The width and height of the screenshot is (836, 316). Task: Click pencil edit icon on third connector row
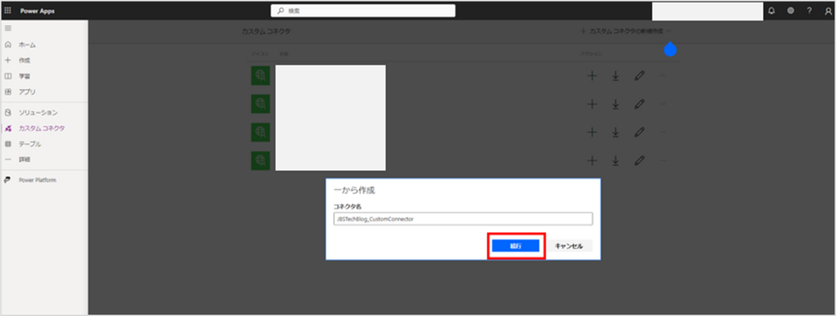pyautogui.click(x=640, y=132)
